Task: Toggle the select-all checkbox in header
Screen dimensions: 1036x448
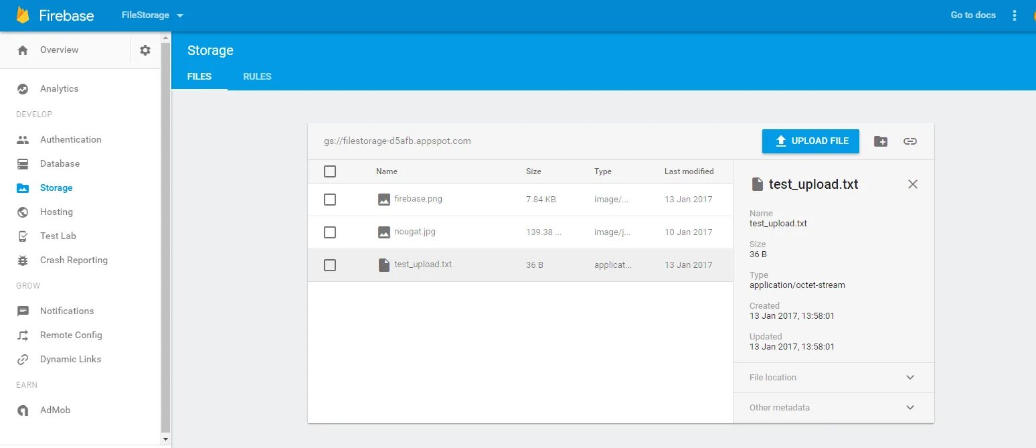Action: coord(329,171)
